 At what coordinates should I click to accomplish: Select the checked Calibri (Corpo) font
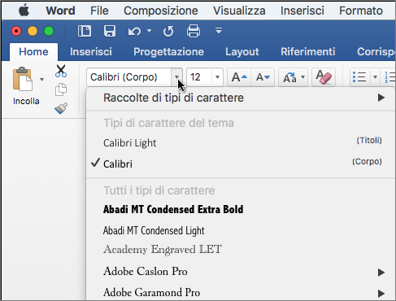pos(241,164)
